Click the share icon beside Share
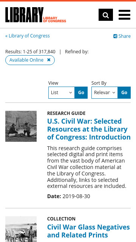This screenshot has height=242, width=136. (115, 36)
